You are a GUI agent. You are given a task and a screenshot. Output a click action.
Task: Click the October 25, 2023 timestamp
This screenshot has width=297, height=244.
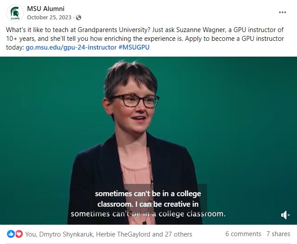50,18
